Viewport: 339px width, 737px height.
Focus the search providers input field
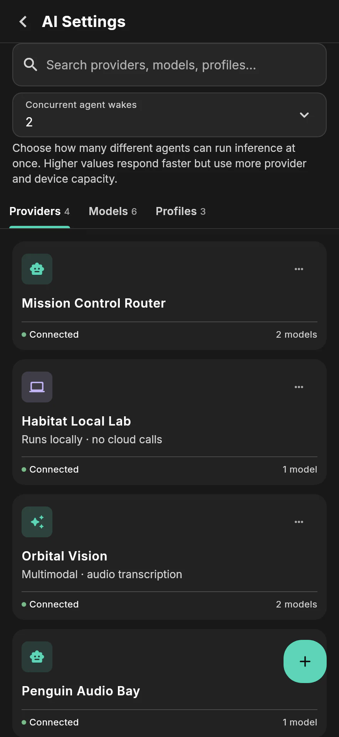169,65
